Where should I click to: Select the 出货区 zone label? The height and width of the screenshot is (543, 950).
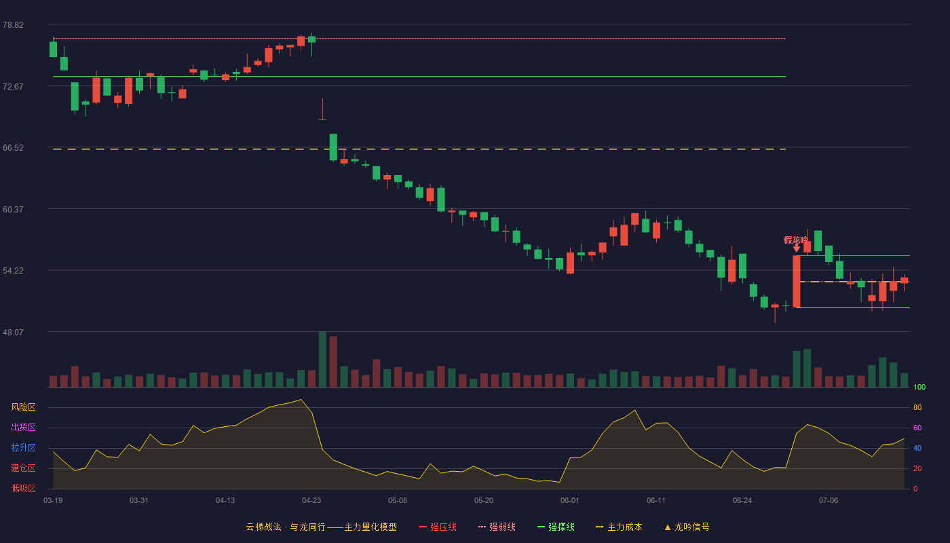24,428
